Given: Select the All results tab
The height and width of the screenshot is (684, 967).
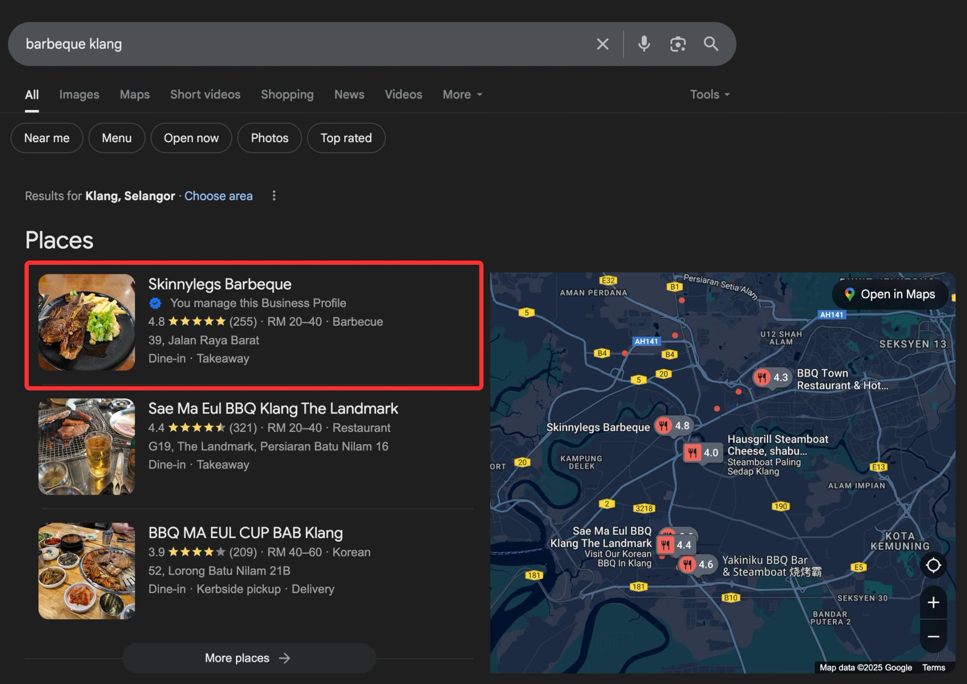Looking at the screenshot, I should (32, 94).
